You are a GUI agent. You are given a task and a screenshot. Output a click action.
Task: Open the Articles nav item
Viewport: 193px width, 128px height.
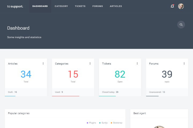pos(116,6)
